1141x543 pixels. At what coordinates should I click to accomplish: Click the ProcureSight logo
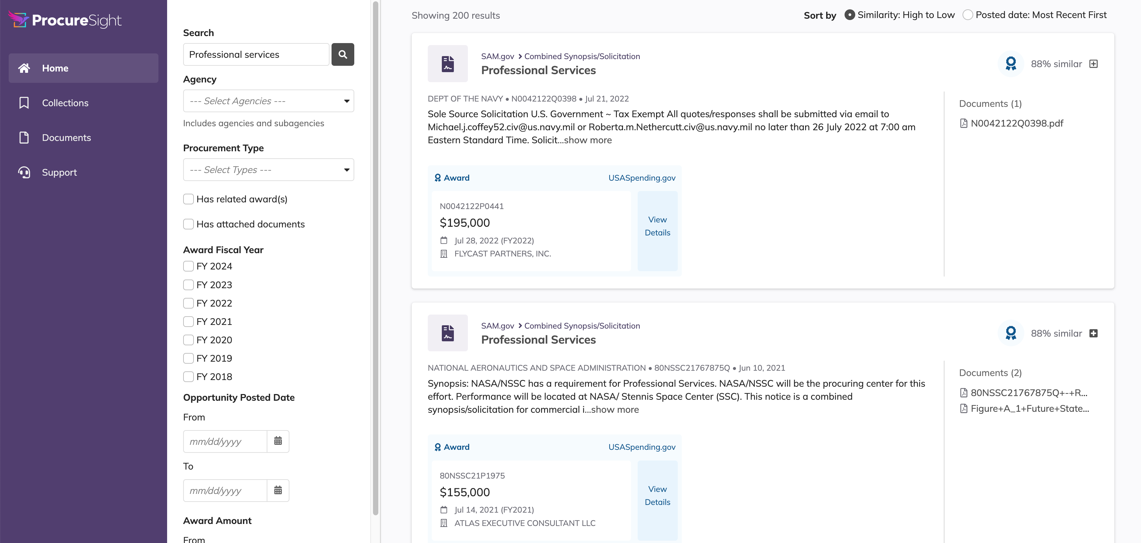[65, 20]
